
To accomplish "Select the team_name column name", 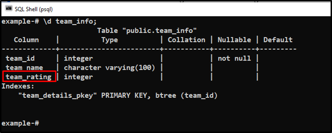I will point(24,68).
